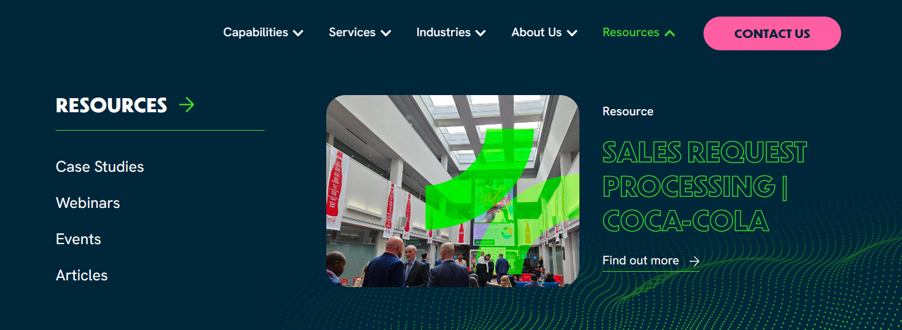Open Sales Request Processing Coca-Cola title
Image resolution: width=902 pixels, height=330 pixels.
(x=704, y=186)
